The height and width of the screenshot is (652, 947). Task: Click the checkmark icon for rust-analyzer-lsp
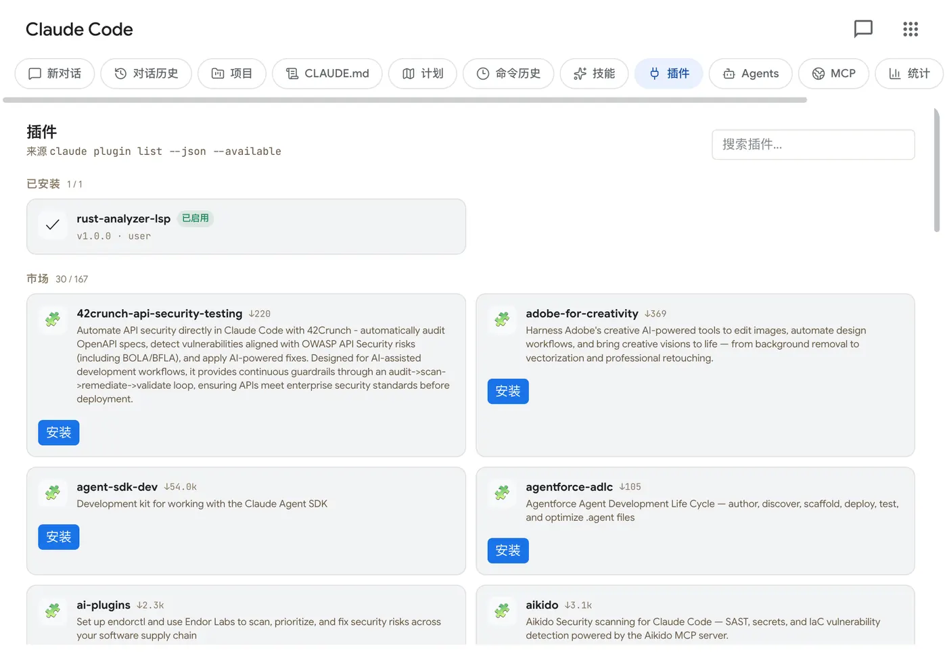[x=53, y=225]
